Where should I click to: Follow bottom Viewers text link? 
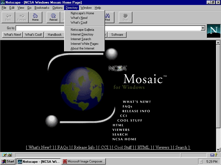(162, 147)
